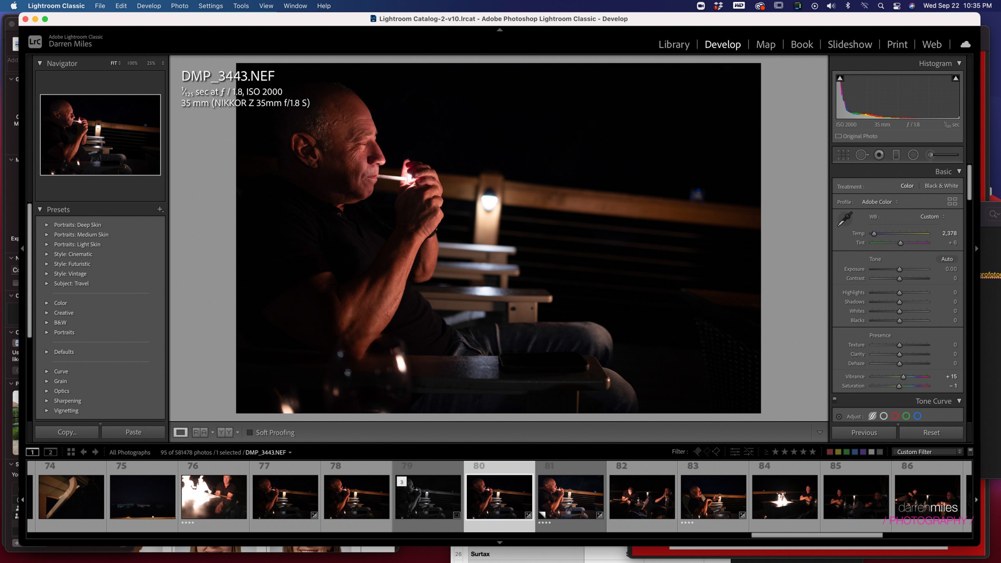
Task: Toggle shadow clipping indicator in histogram
Action: (x=840, y=78)
